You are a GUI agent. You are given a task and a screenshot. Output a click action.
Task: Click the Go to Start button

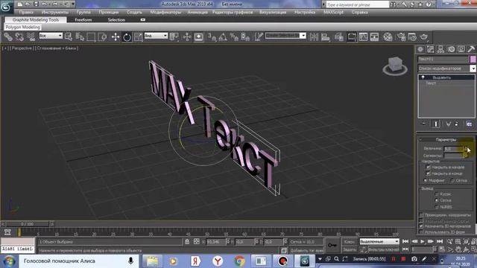pyautogui.click(x=405, y=241)
